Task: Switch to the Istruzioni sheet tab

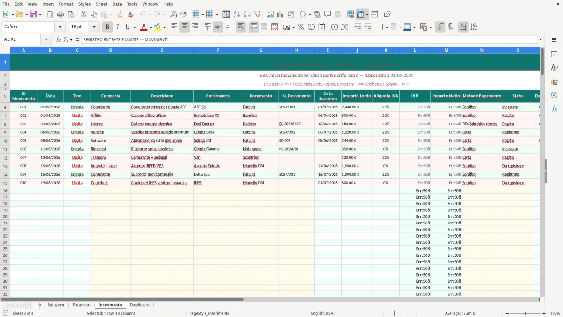Action: (x=56, y=305)
